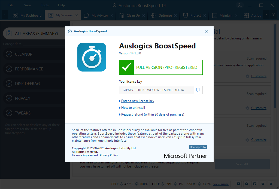279x189 pixels.
Task: Switch to the Clean Up tab
Action: pos(129,16)
